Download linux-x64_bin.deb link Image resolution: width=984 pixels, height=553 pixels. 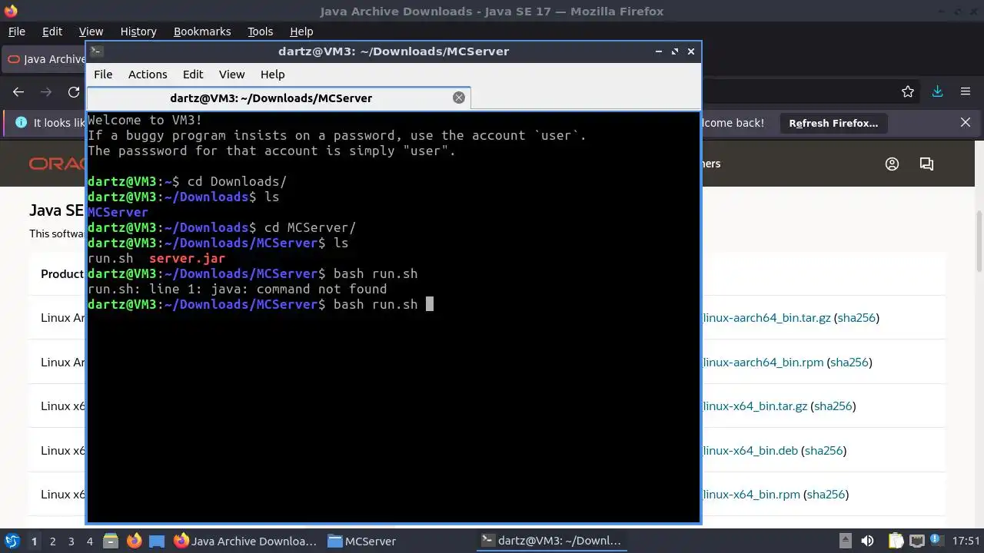pos(750,451)
